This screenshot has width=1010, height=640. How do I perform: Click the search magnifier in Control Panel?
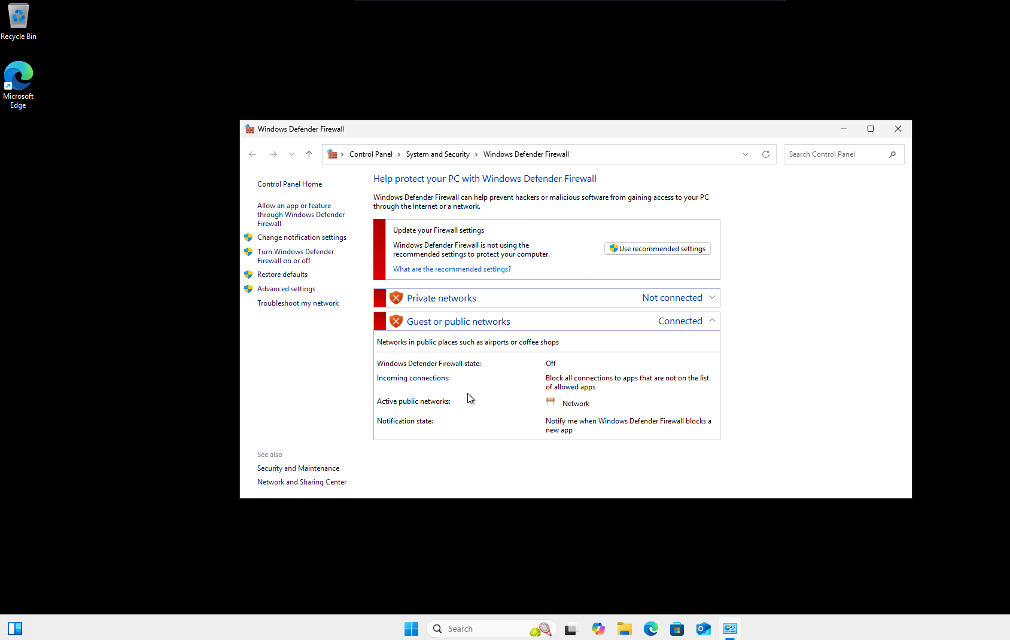click(x=892, y=154)
